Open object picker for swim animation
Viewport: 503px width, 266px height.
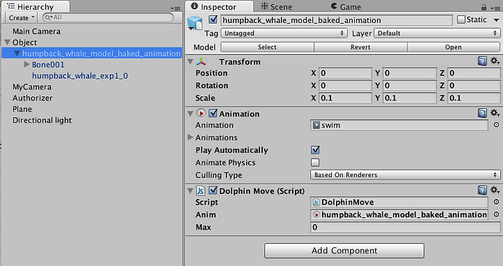496,125
